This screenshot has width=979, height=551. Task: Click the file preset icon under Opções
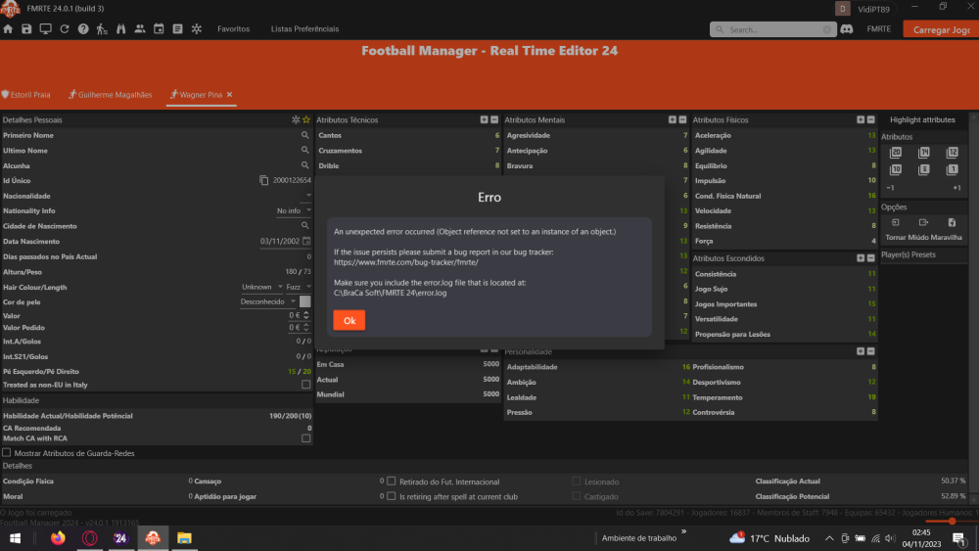point(953,222)
